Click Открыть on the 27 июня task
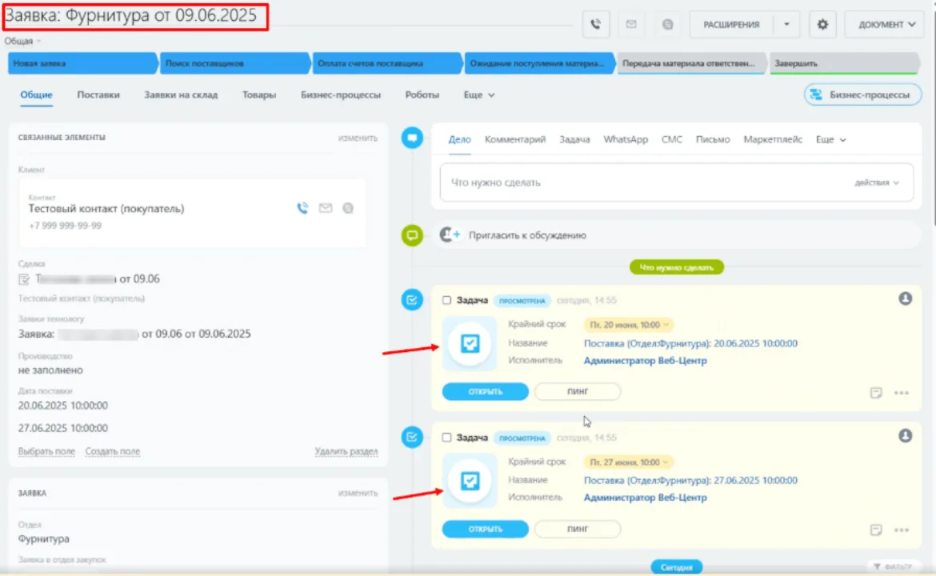 [486, 529]
